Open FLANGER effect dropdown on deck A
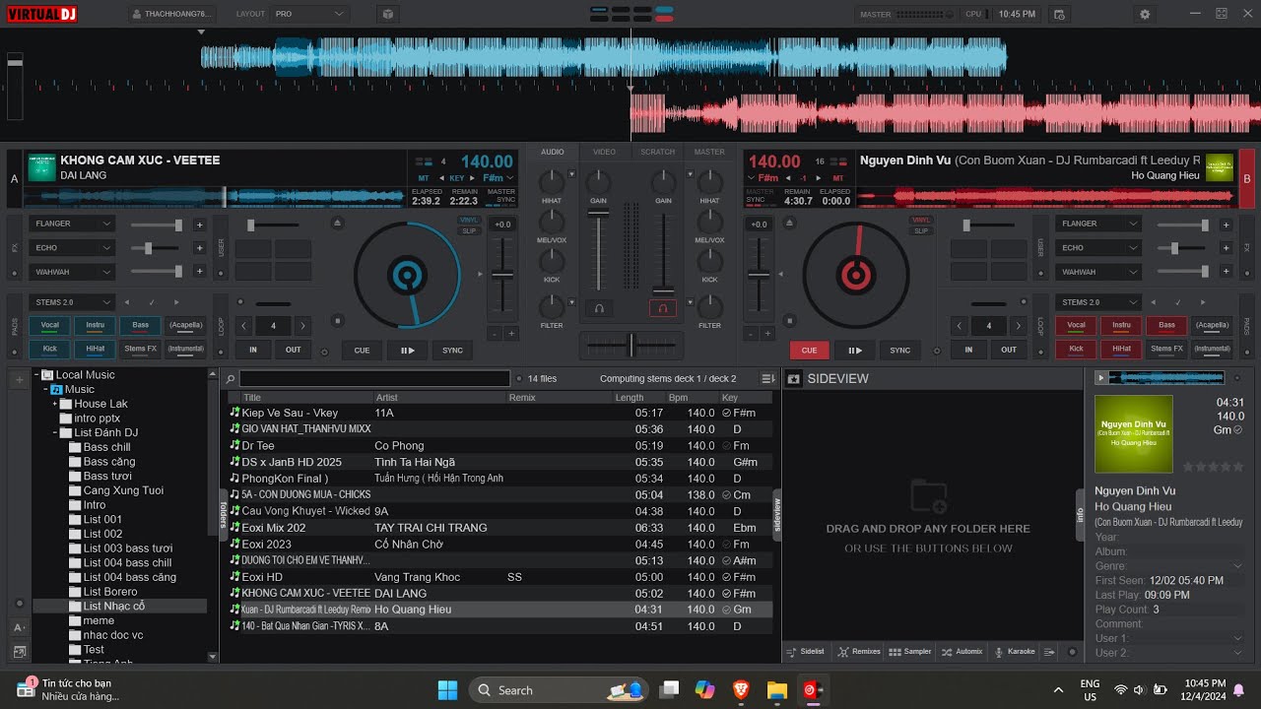 coord(71,224)
